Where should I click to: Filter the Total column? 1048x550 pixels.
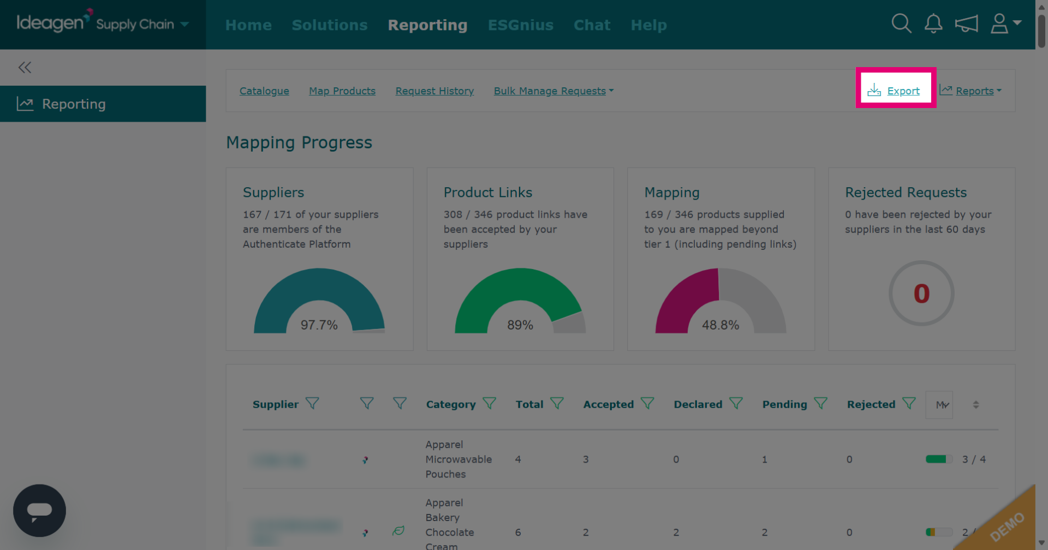(557, 404)
